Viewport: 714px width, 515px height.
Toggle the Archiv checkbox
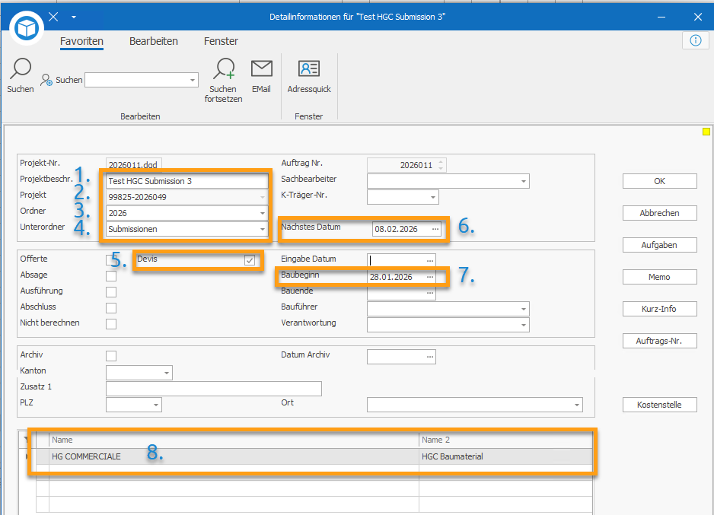pos(111,356)
